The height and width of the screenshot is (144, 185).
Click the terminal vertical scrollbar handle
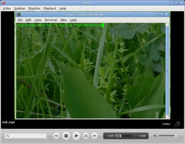(167, 71)
